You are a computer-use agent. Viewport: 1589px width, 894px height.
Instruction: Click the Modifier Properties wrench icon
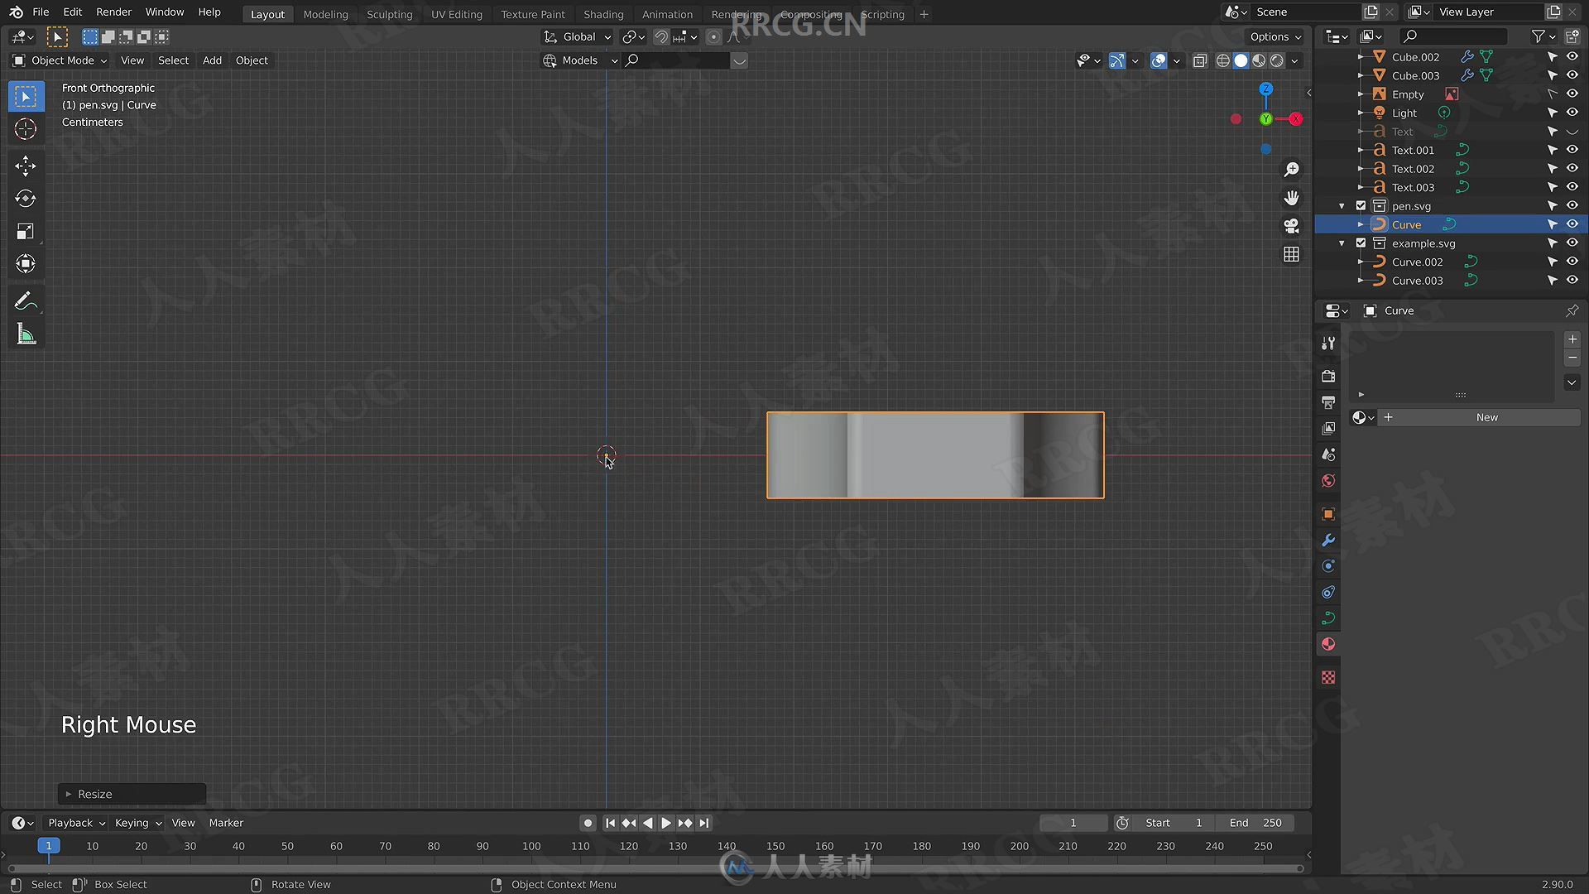point(1328,541)
